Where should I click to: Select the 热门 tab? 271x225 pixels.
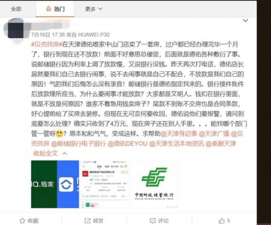(55, 9)
